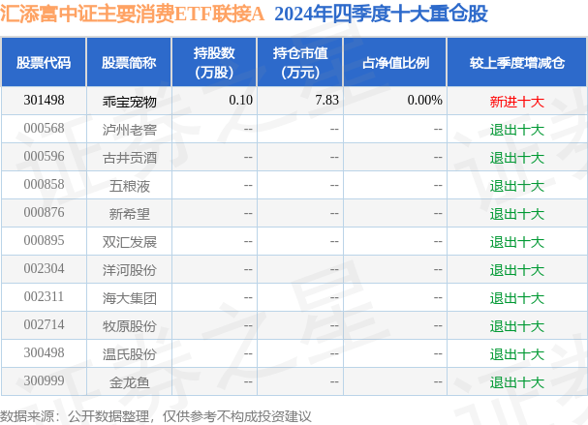Viewport: 588px width, 425px height.
Task: Select the 洋河股份 stock name
Action: point(129,270)
